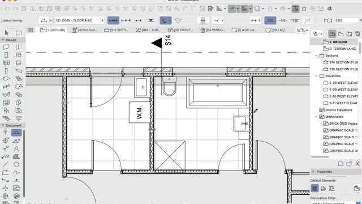
Task: Click the Redo arrow in toolbar
Action: [15, 9]
